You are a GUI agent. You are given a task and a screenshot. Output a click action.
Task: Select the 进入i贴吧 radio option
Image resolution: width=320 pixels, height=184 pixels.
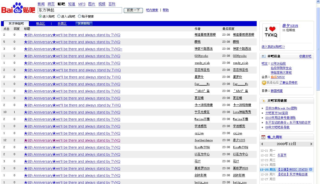(x=59, y=16)
